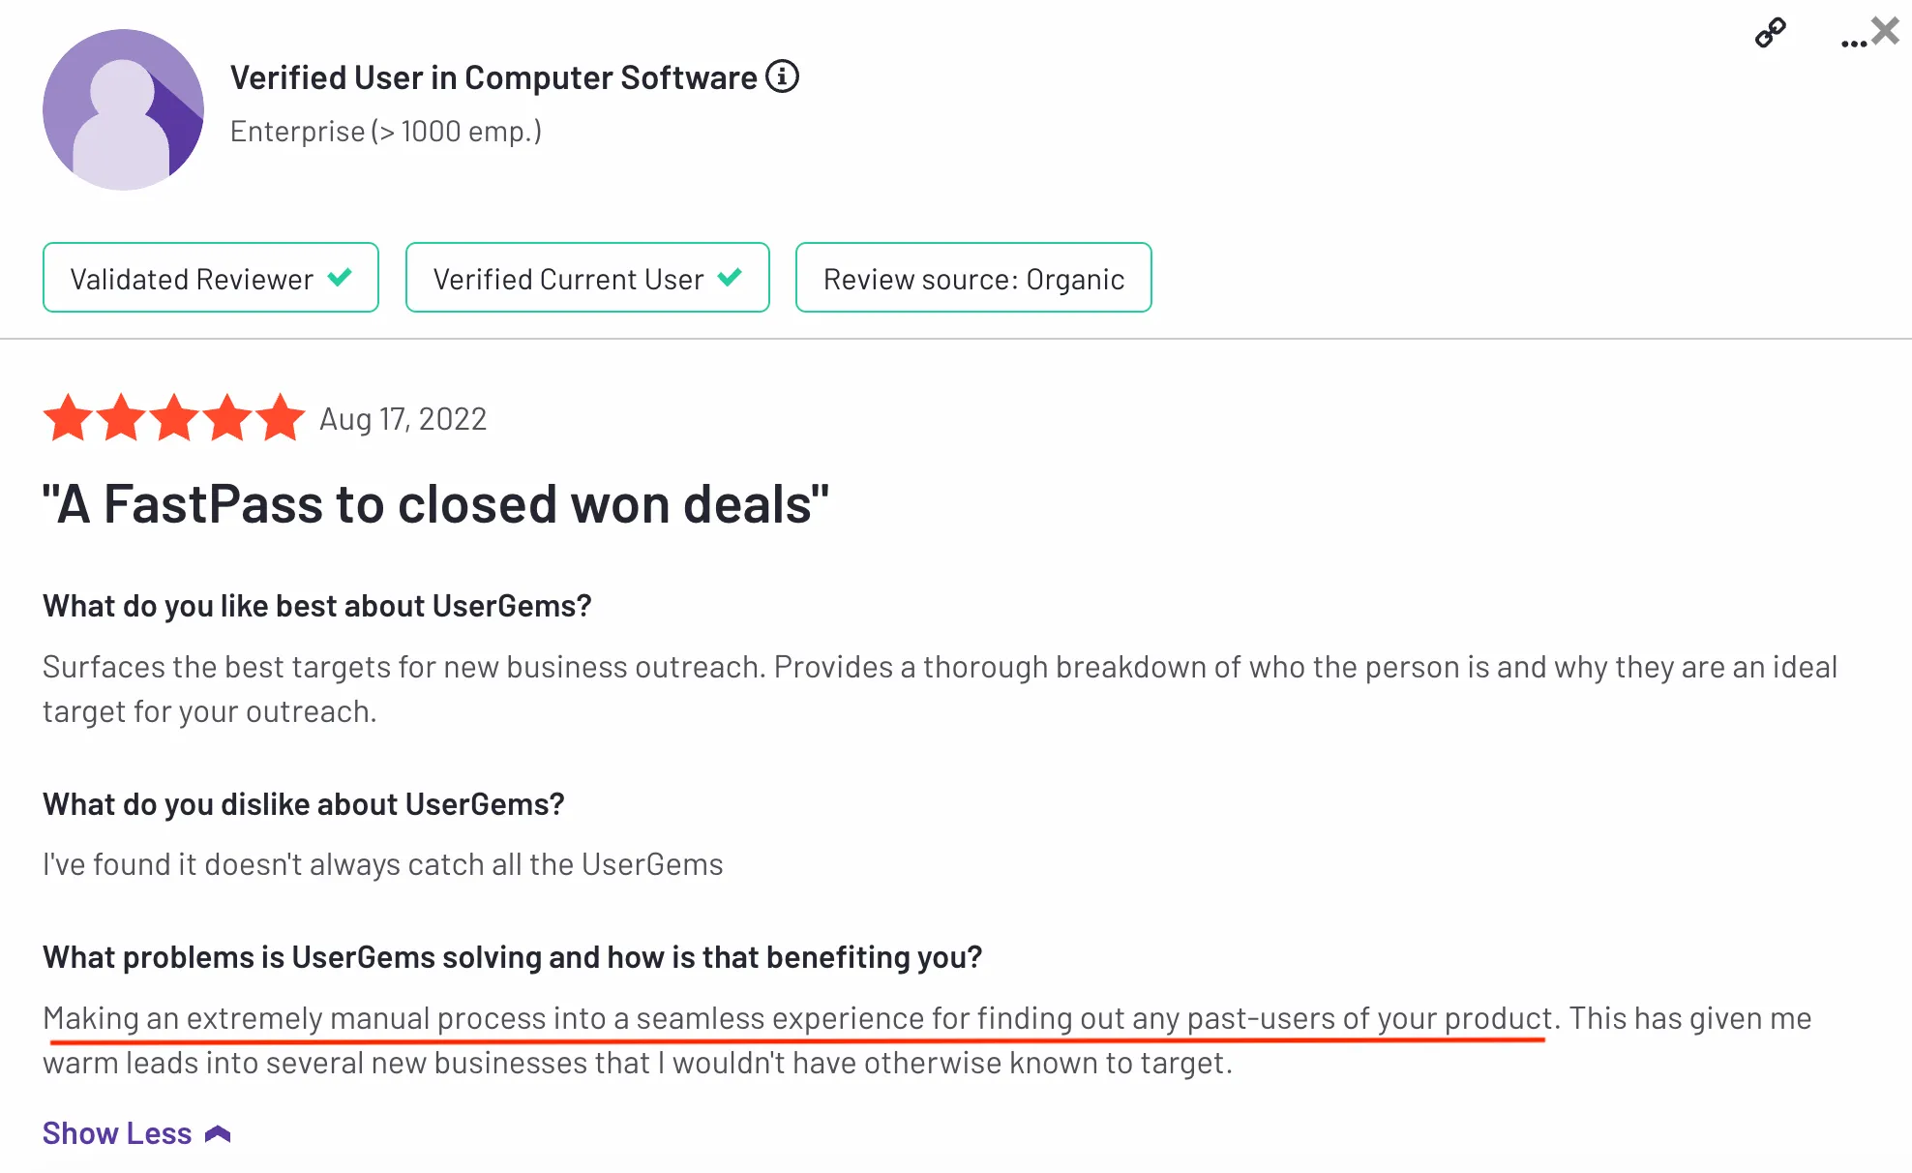Image resolution: width=1912 pixels, height=1173 pixels.
Task: Open the "A FastPass to closed won deals" title
Action: coord(435,504)
